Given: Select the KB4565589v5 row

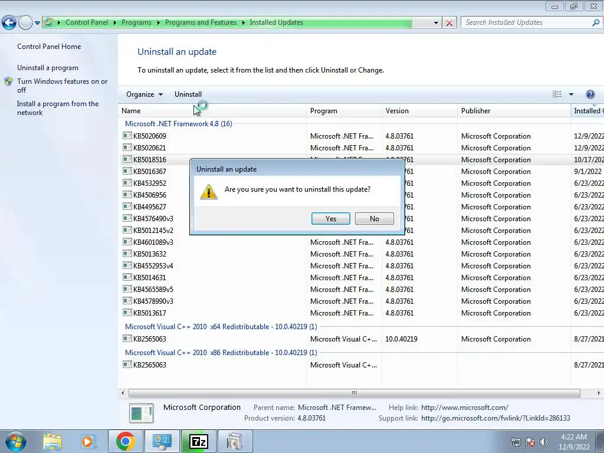Looking at the screenshot, I should click(x=361, y=289).
